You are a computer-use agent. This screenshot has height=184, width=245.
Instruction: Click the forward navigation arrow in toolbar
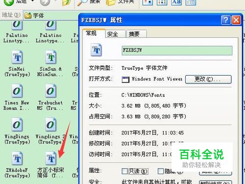(x=45, y=2)
